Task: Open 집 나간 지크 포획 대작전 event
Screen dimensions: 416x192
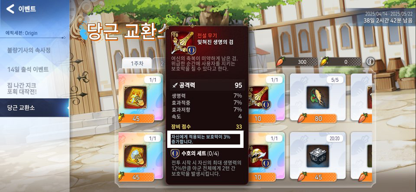Action: pyautogui.click(x=22, y=89)
